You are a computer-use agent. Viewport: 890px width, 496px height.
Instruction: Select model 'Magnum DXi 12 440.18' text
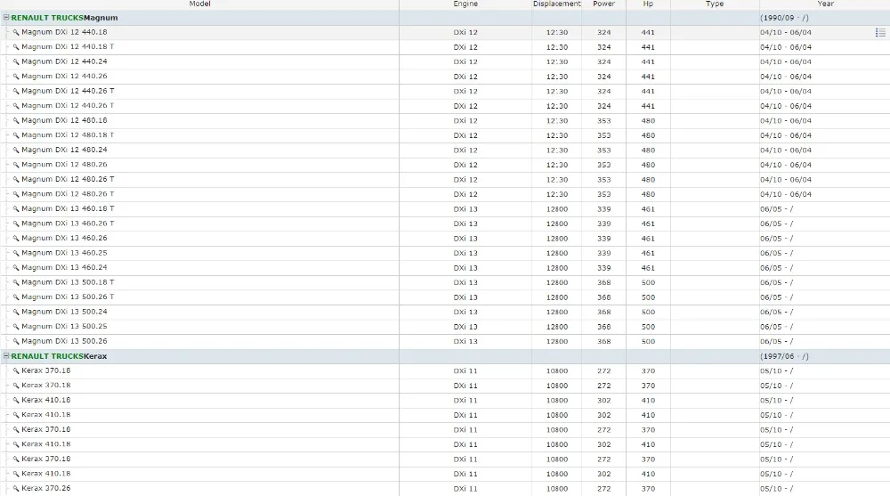64,32
